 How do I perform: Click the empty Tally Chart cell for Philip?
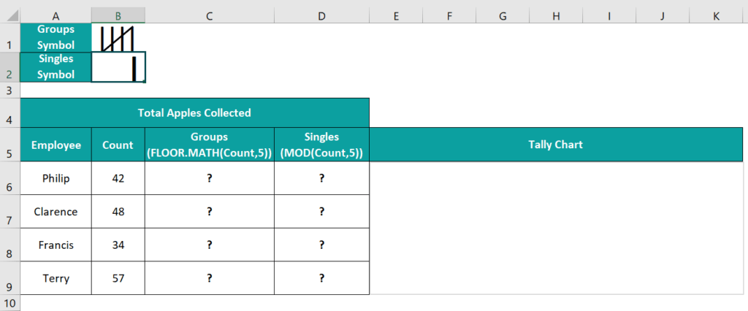556,178
